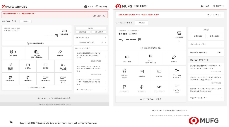
Task: Open よくある質問・お問い合わせ link in right screenshot
Action: point(176,110)
